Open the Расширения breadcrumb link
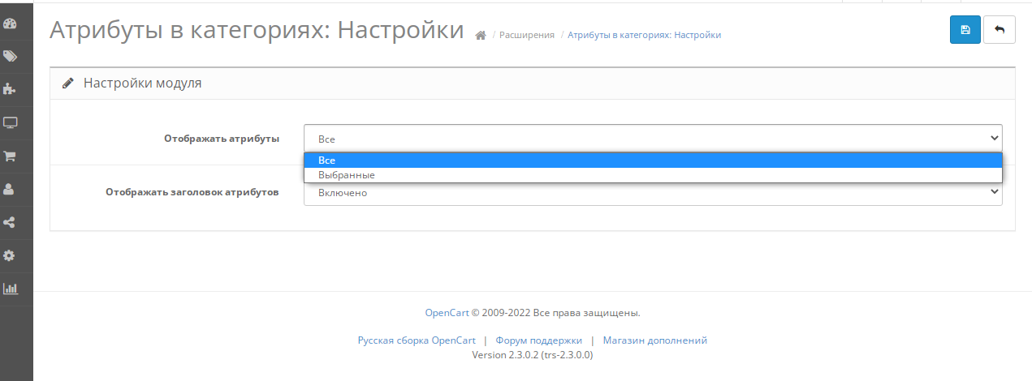Screen dimensions: 1032x381 coord(526,35)
